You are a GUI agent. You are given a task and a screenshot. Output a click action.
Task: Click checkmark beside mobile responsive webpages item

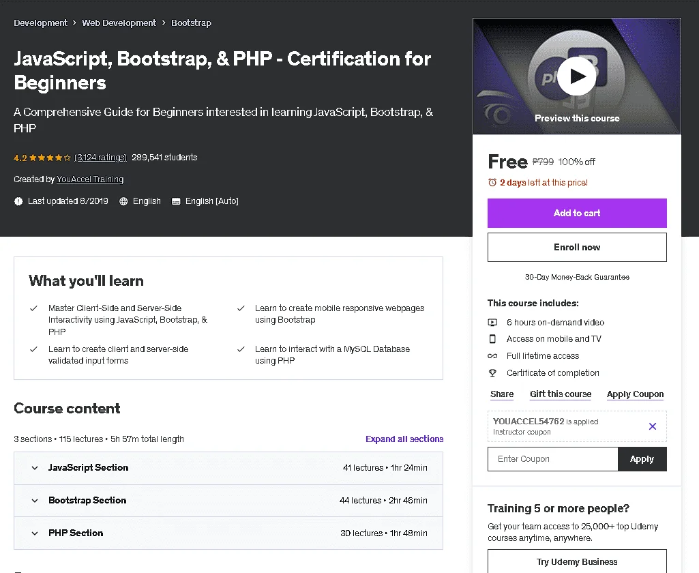tap(241, 308)
